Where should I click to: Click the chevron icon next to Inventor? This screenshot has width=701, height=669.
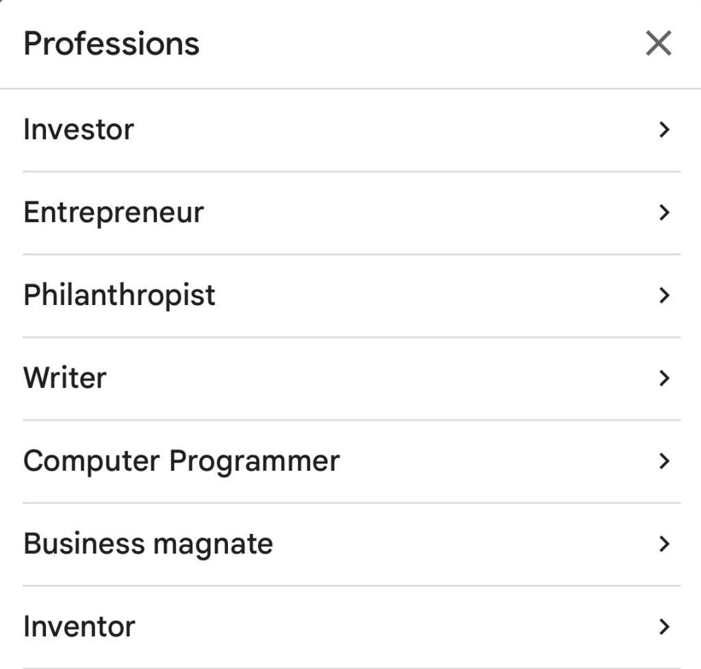point(663,627)
